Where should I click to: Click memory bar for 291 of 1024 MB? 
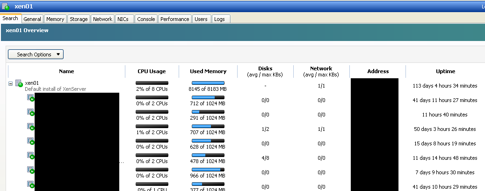pos(208,112)
